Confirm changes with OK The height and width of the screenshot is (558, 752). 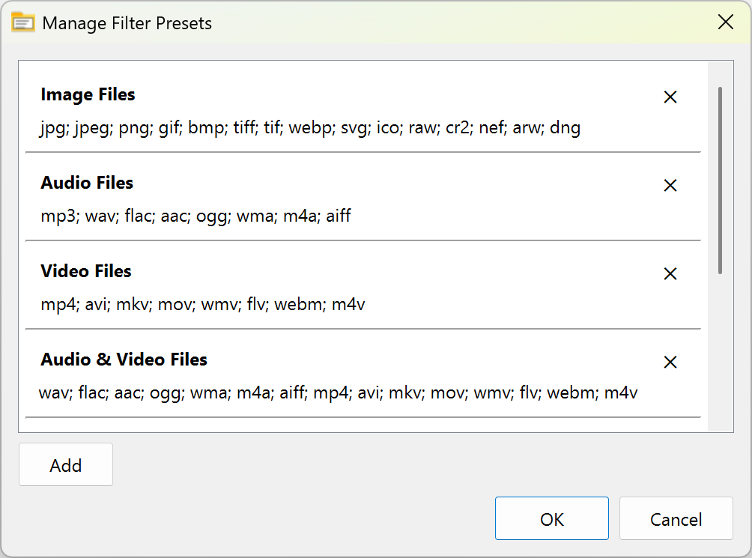[552, 518]
